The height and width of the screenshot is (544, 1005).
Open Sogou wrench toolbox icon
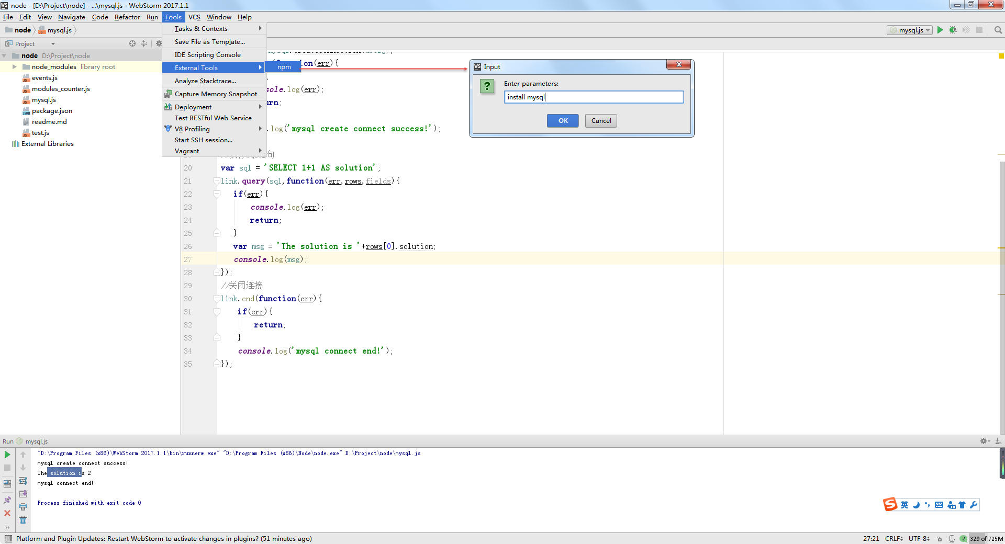974,505
